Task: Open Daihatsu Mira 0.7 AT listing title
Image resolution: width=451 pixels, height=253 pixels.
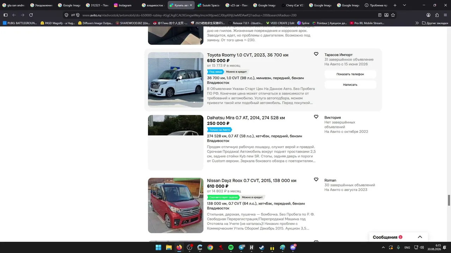Action: click(246, 118)
